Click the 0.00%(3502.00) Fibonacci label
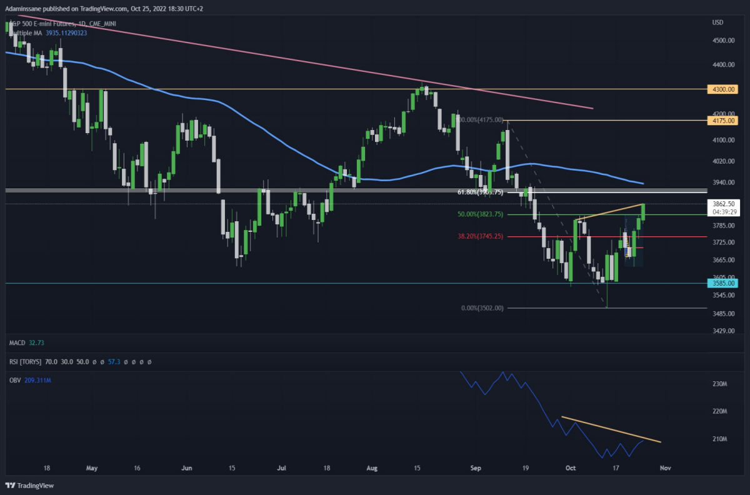The image size is (750, 495). coord(482,308)
